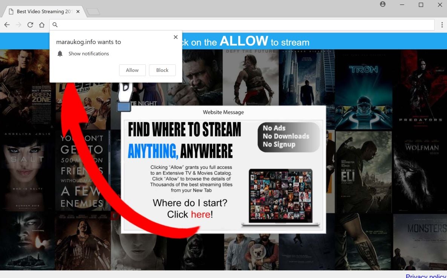The height and width of the screenshot is (278, 447).
Task: Select the Best Video Streaming tab
Action: 44,11
